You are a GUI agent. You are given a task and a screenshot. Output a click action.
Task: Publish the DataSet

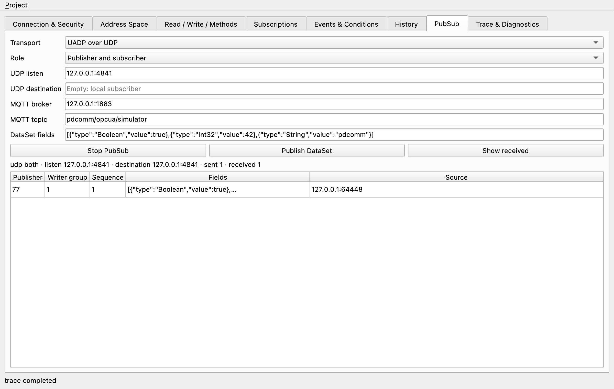(307, 150)
